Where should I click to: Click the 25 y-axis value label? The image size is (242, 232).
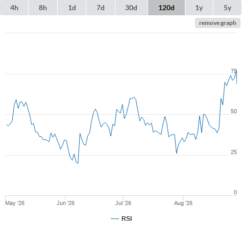point(234,152)
